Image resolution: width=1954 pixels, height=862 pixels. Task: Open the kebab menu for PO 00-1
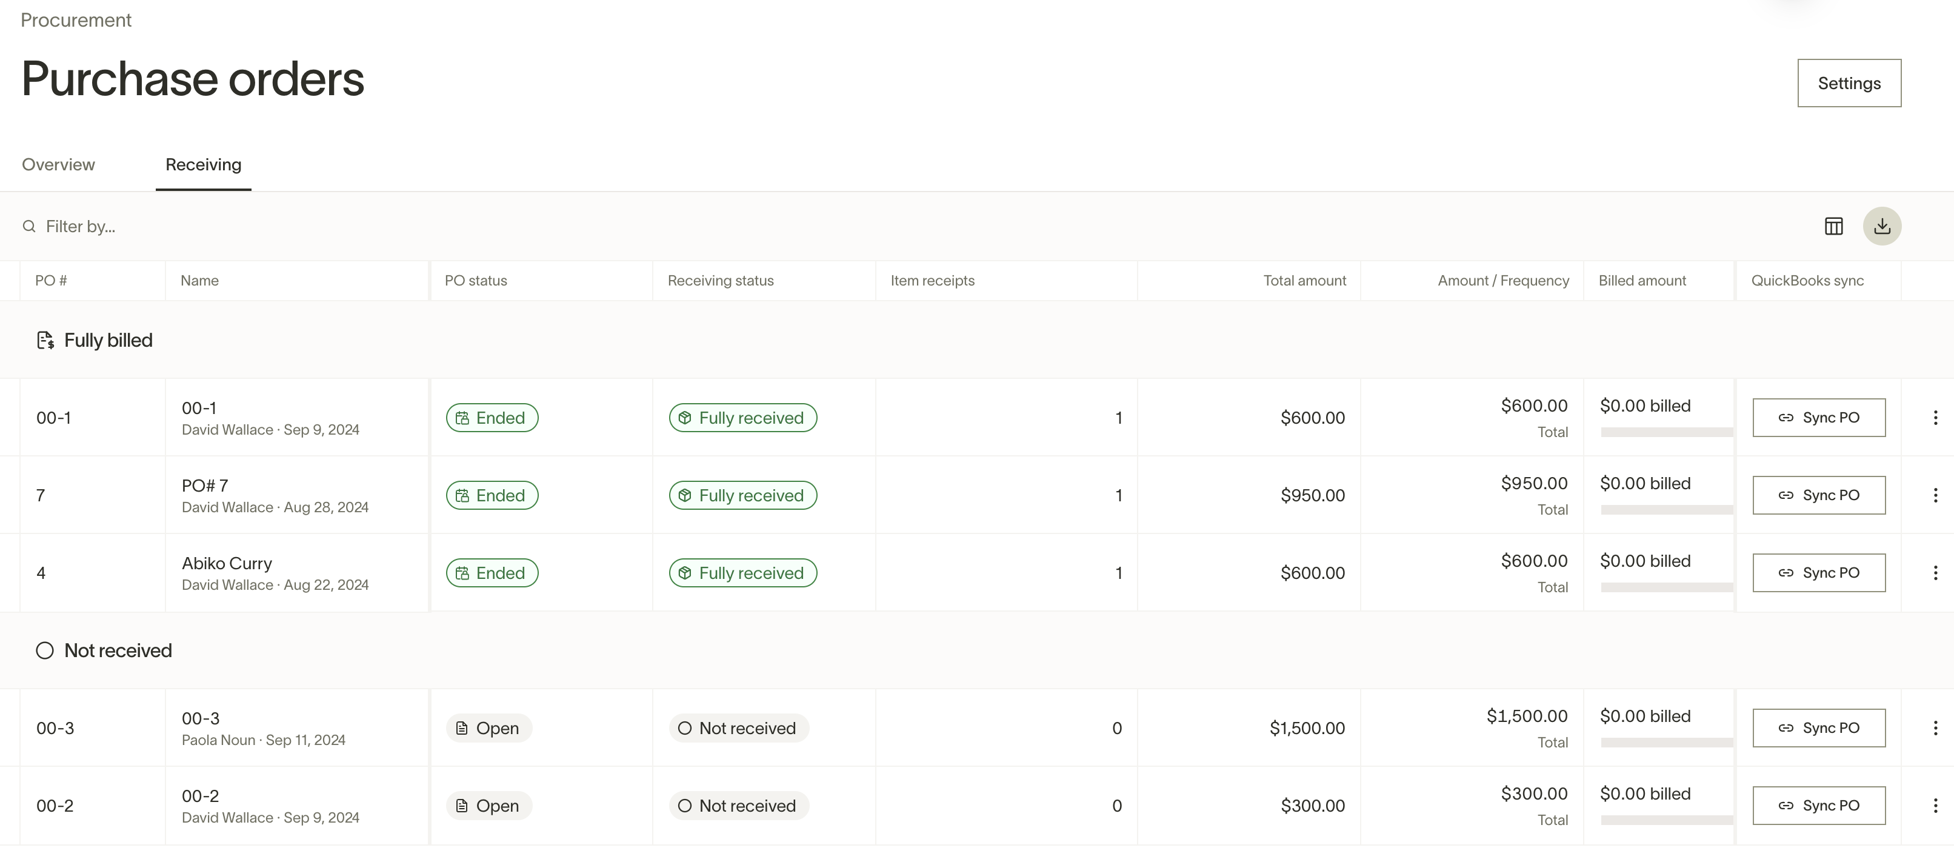(x=1935, y=417)
